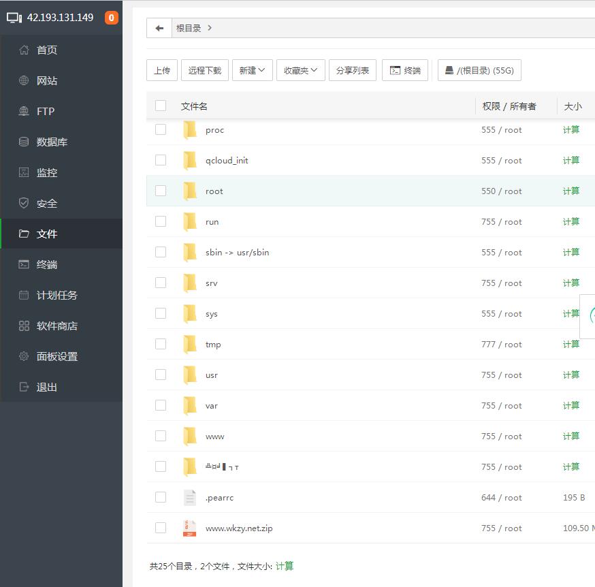The width and height of the screenshot is (595, 587).
Task: Click the .pearrc file icon
Action: (x=189, y=498)
